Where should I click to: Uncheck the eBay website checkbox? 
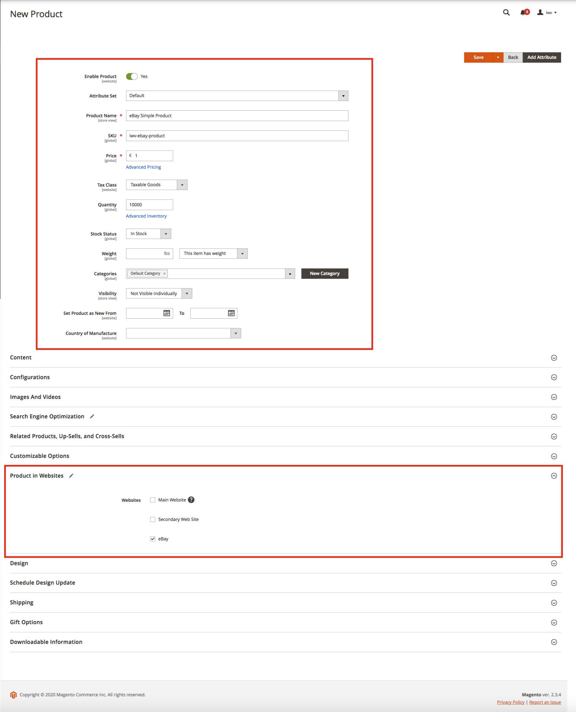[153, 539]
